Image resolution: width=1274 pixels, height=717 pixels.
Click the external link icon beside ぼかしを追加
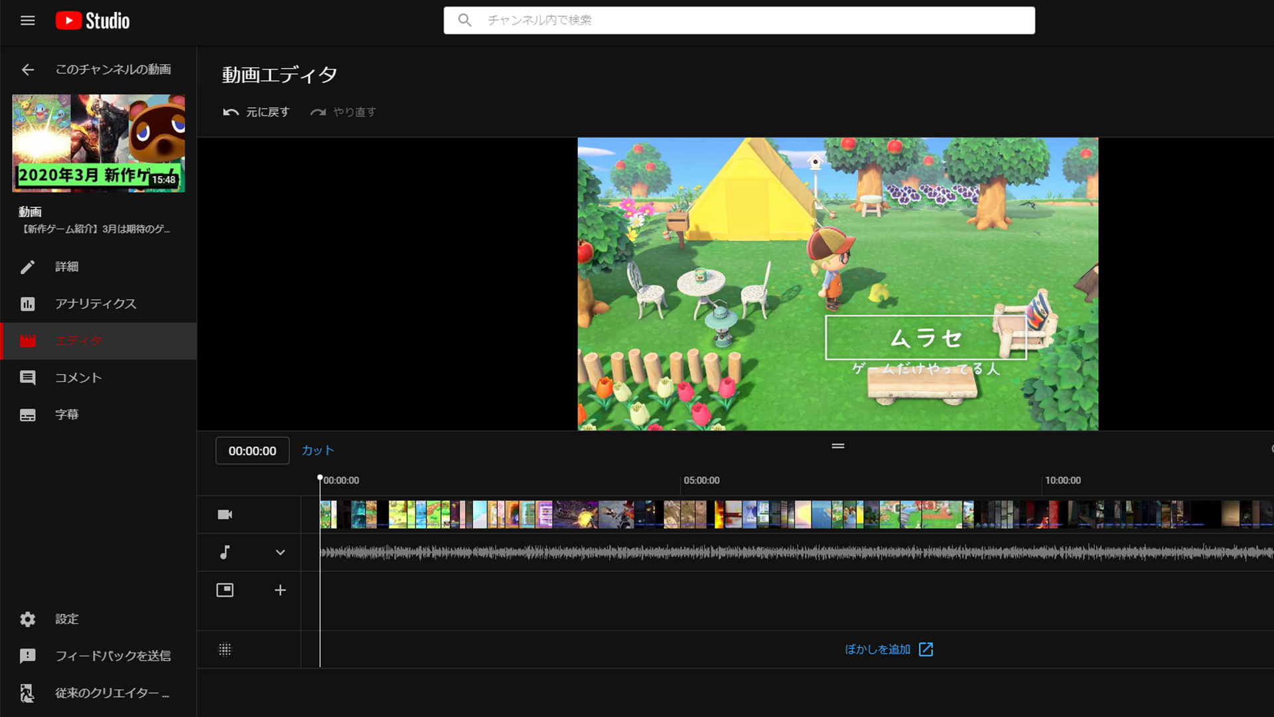926,649
